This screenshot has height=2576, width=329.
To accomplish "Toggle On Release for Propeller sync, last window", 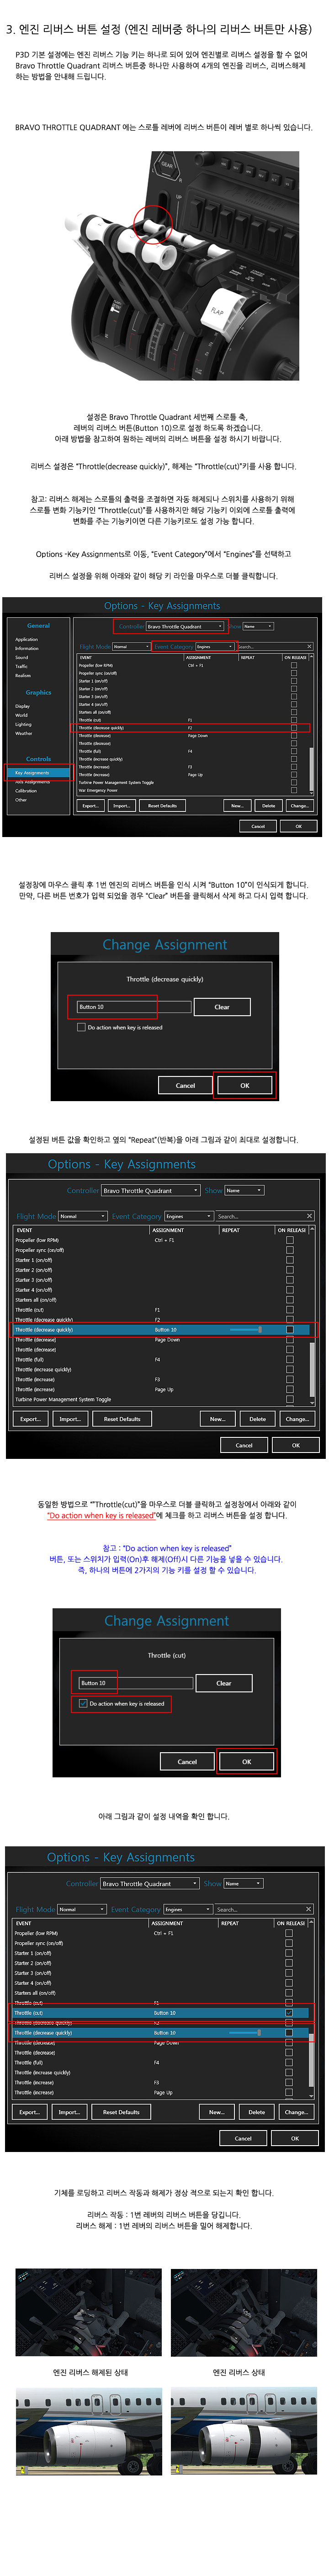I will click(x=288, y=1943).
